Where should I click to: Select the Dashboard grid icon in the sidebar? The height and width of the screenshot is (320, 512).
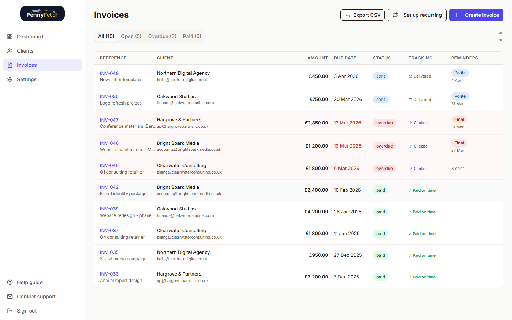10,37
